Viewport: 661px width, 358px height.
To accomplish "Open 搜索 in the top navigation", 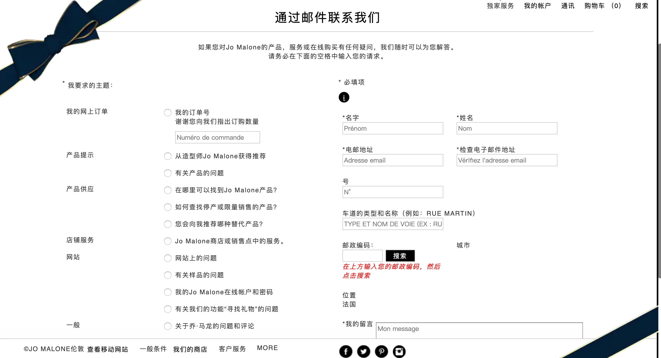I will pyautogui.click(x=641, y=6).
